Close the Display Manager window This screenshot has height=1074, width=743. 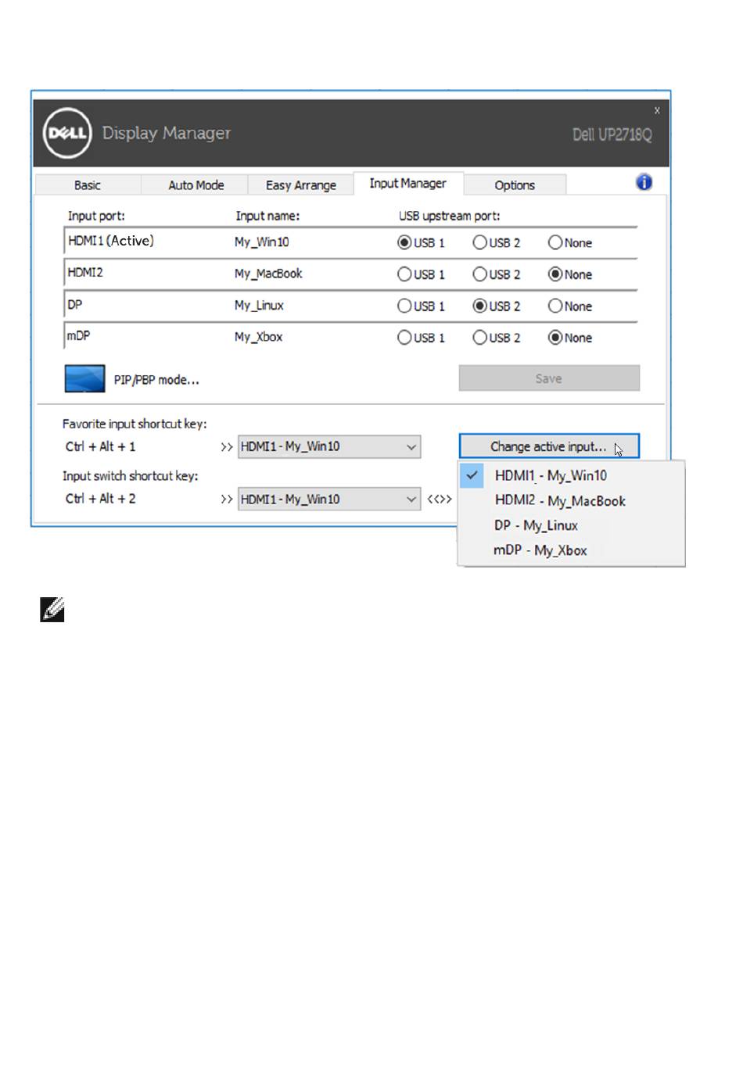(657, 110)
